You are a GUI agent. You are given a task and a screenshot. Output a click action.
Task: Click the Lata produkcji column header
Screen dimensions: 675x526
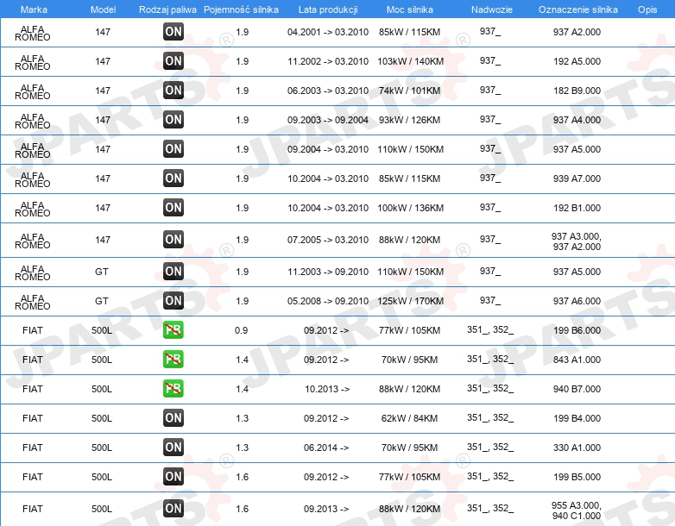pyautogui.click(x=328, y=9)
